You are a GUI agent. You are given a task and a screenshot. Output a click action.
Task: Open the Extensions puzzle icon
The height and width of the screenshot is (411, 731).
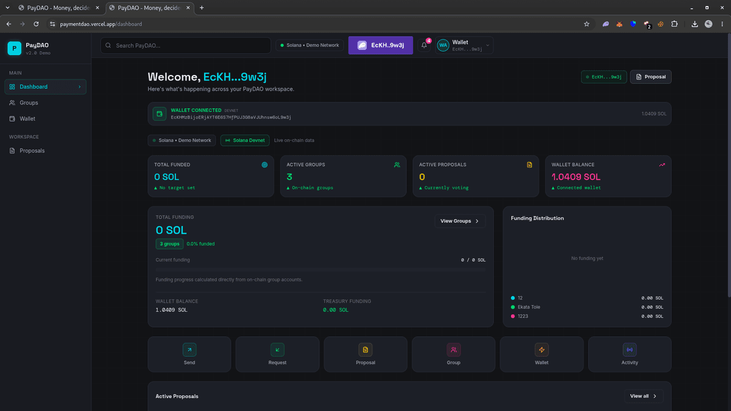click(674, 24)
